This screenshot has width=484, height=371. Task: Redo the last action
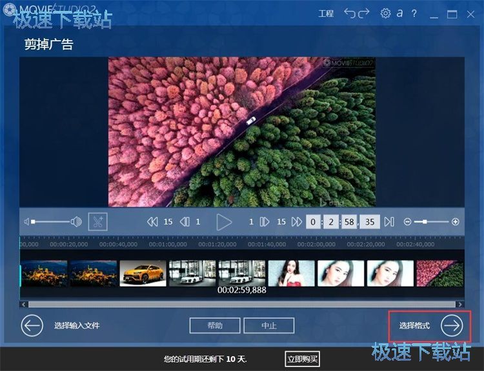[x=363, y=14]
